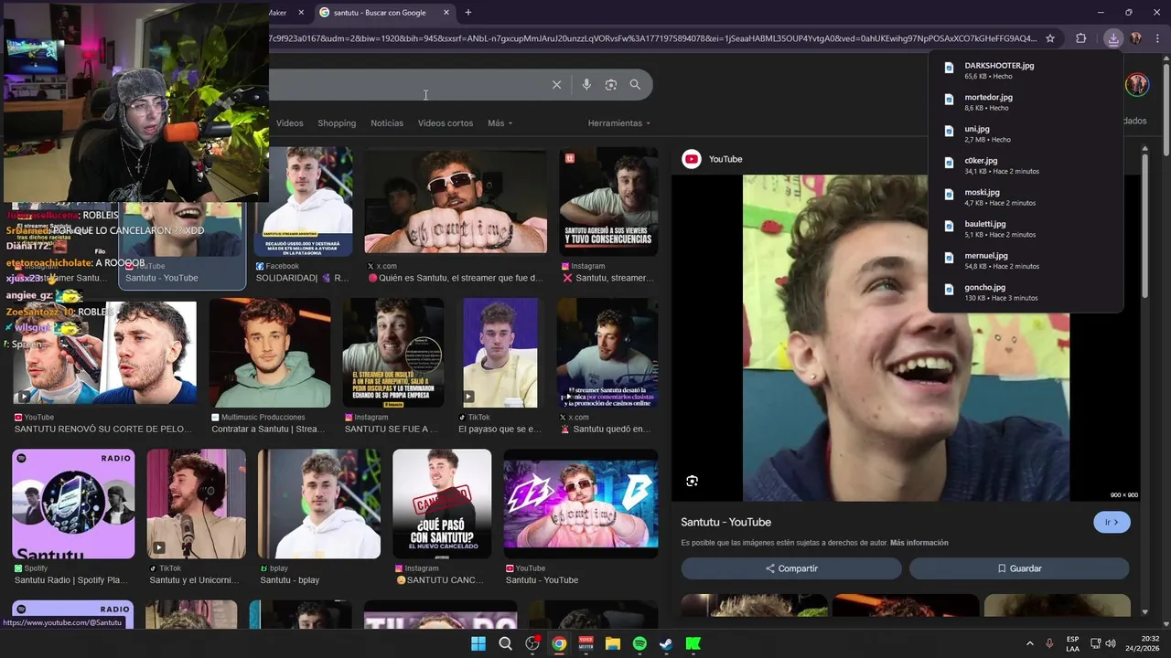Click the Guardar save button
This screenshot has height=658, width=1171.
click(x=1019, y=568)
